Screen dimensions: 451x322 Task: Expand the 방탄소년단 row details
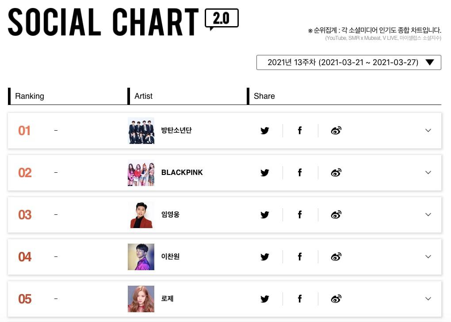tap(428, 131)
